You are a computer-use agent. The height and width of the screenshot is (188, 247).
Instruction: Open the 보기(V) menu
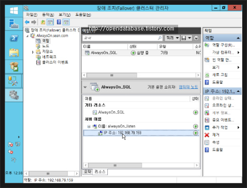pyautogui.click(x=65, y=15)
